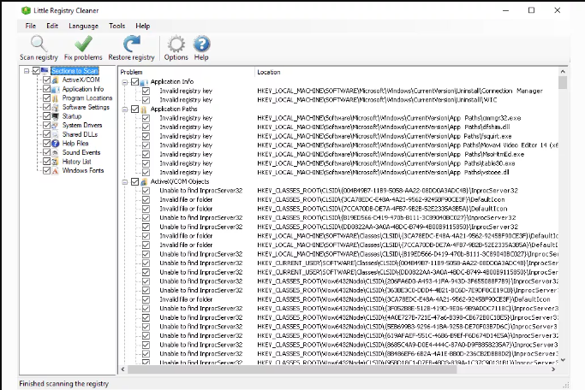Click the Fix problems green checkmark icon
Screen dimensions: 585x390
pyautogui.click(x=83, y=44)
